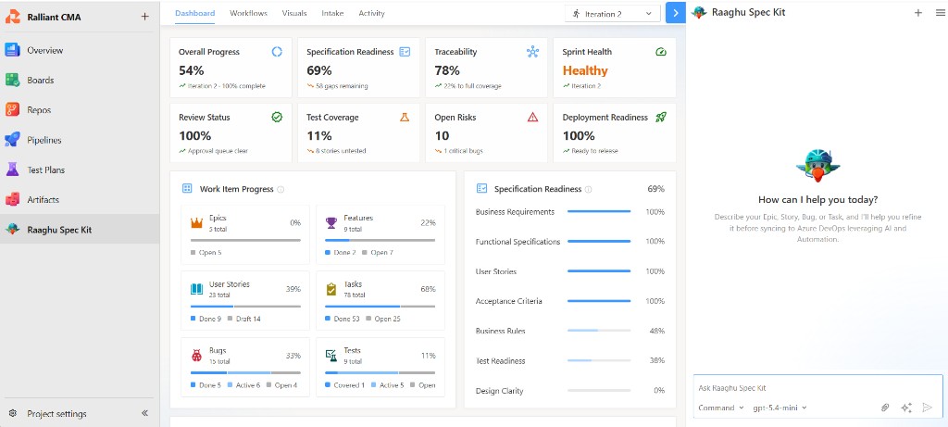The image size is (948, 427).
Task: Click the 'Approval queue clear' text
Action: click(x=218, y=151)
